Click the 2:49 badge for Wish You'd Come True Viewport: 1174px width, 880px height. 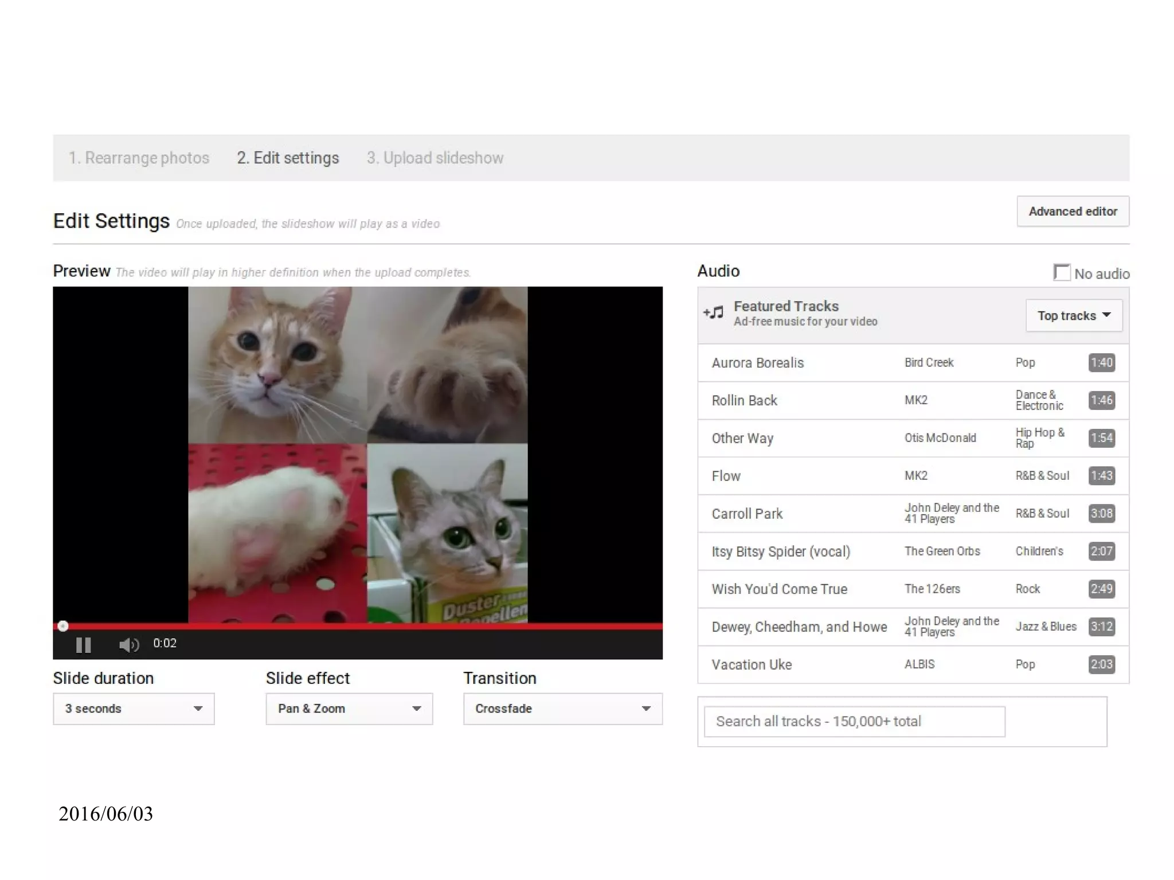1101,589
